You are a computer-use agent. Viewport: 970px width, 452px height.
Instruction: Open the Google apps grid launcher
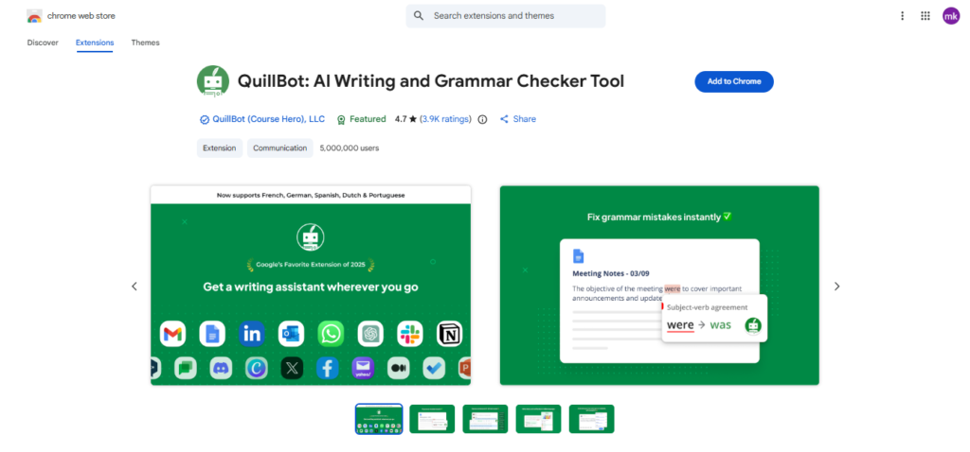pyautogui.click(x=925, y=16)
